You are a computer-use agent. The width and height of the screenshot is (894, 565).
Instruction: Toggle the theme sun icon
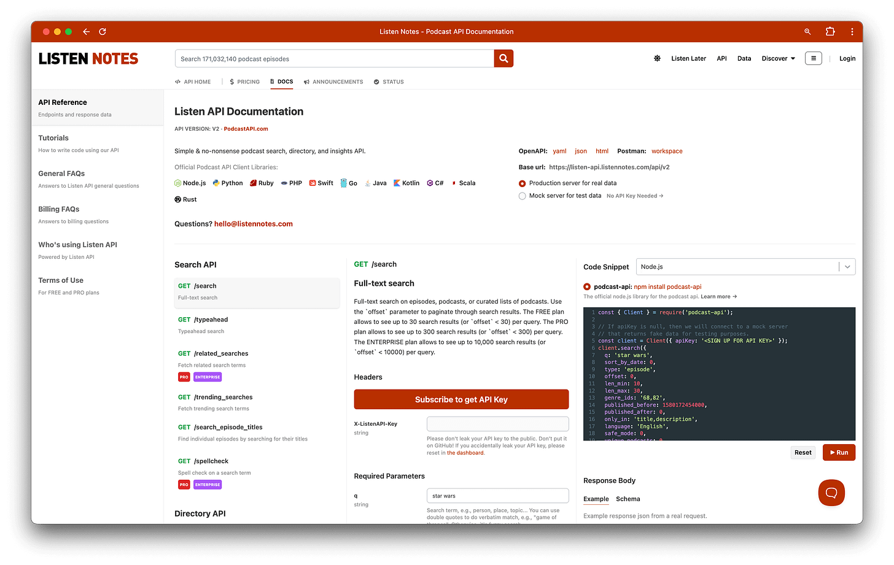coord(657,58)
